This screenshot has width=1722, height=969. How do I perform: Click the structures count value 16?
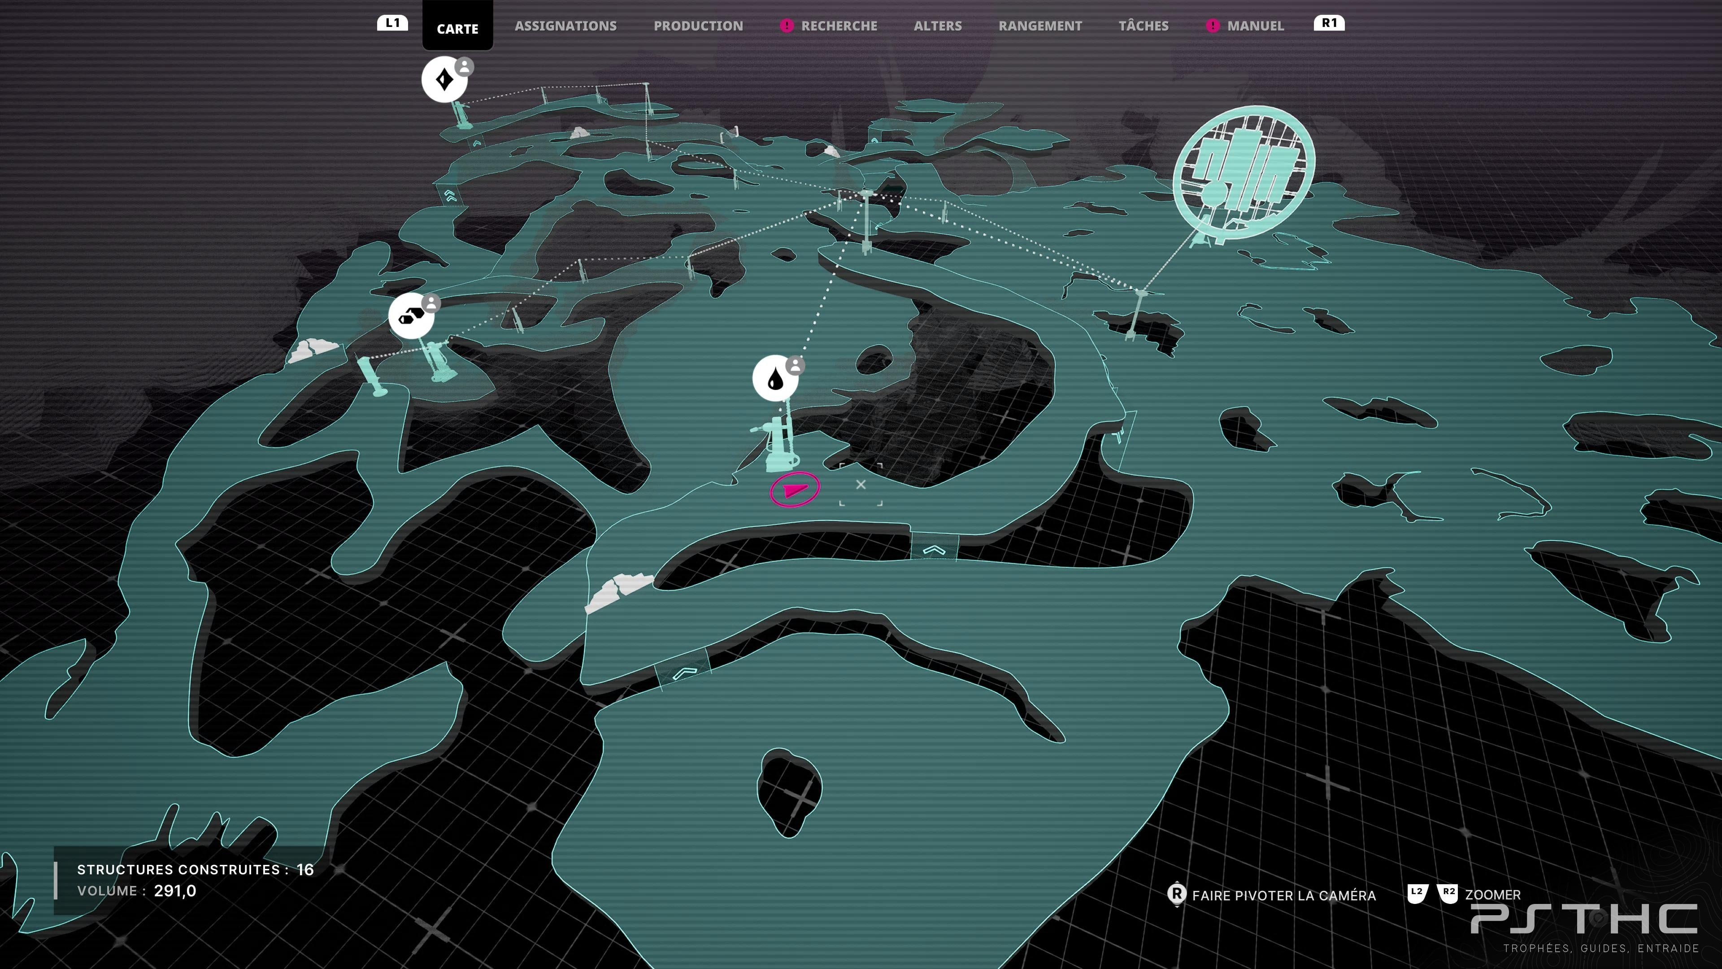305,869
